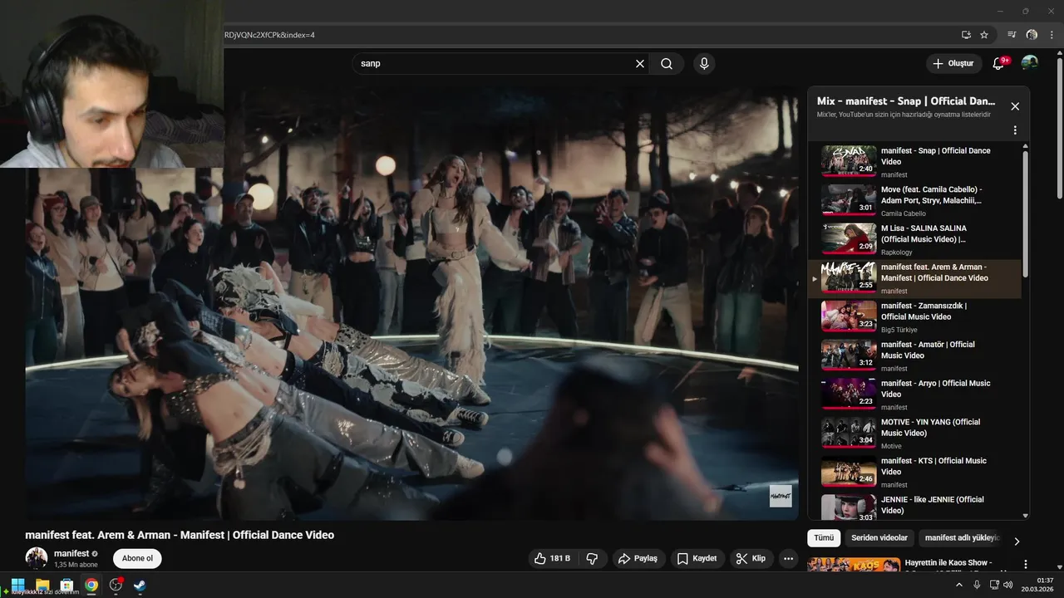
Task: Open more actions menu beside Klip
Action: 789,558
